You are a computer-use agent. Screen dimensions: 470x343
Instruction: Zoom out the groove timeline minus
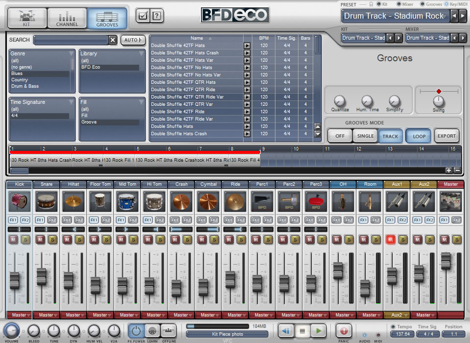pos(457,171)
